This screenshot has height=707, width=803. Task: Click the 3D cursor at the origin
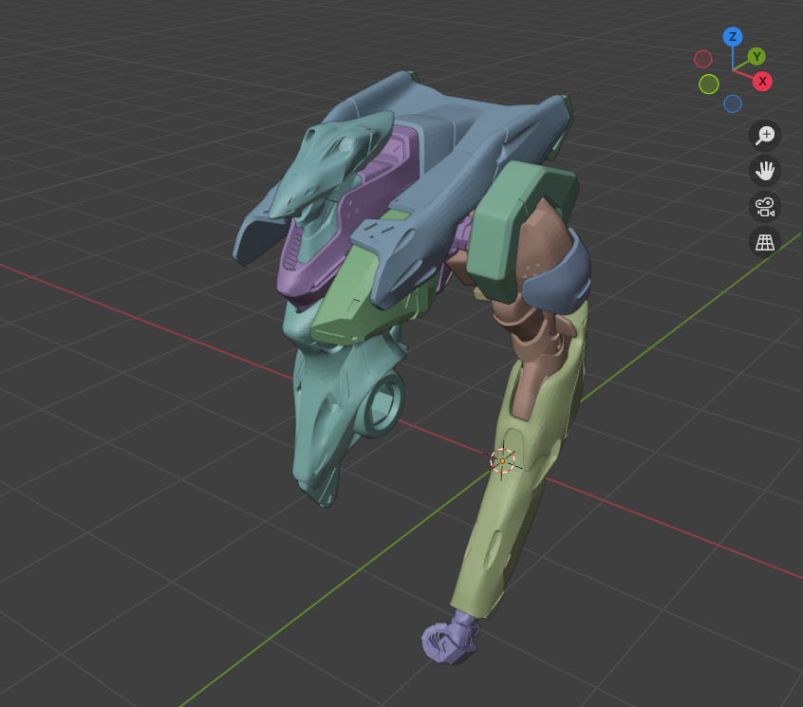coord(502,461)
